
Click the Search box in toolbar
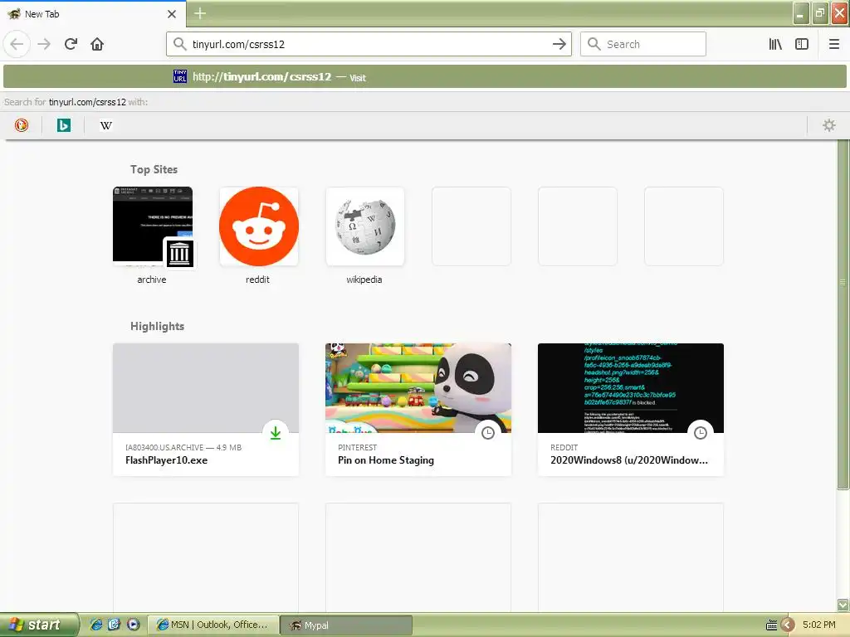click(643, 44)
